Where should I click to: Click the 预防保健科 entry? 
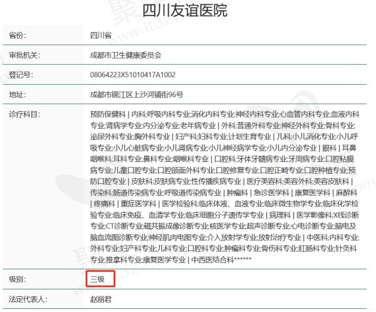[108, 114]
